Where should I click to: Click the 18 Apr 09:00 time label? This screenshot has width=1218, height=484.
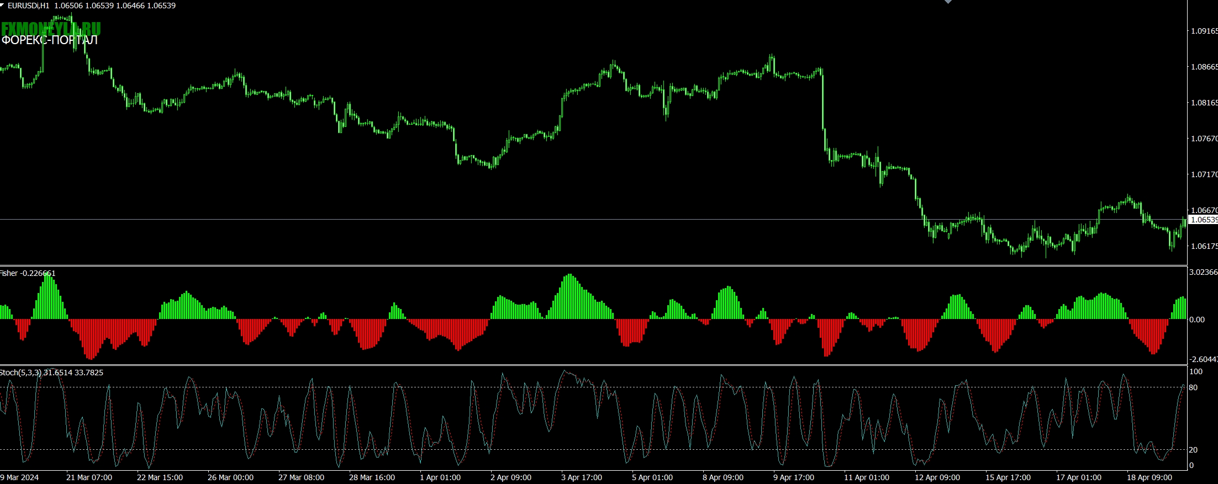1150,477
